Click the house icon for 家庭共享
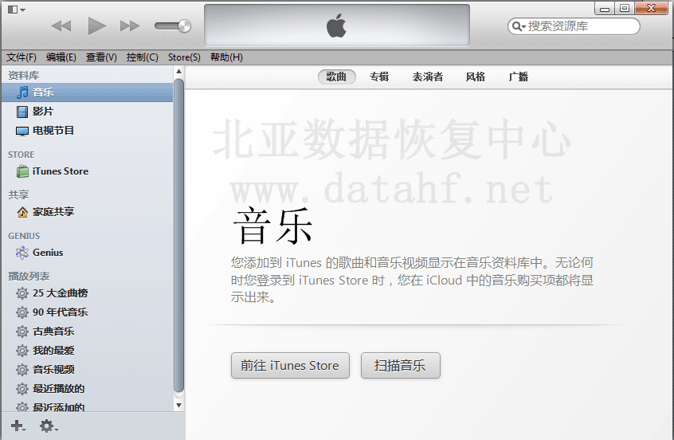The width and height of the screenshot is (674, 440). coord(22,211)
